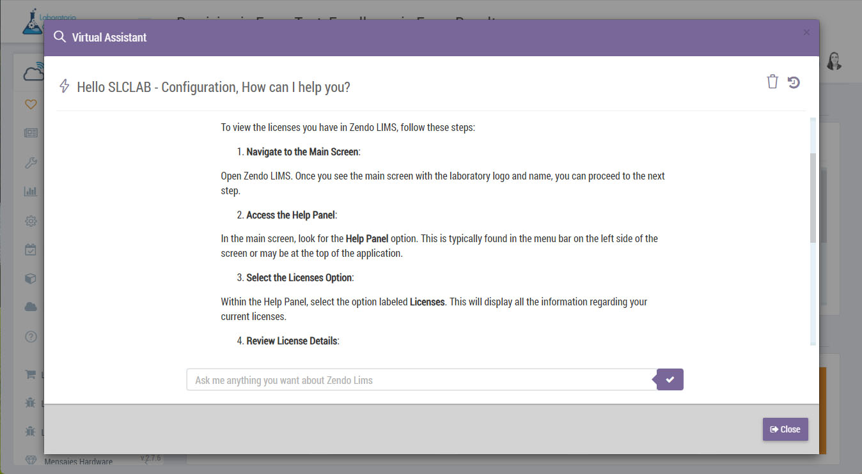Click the 'Open Zendo LIMS' paragraph
Image resolution: width=862 pixels, height=474 pixels.
(x=443, y=183)
